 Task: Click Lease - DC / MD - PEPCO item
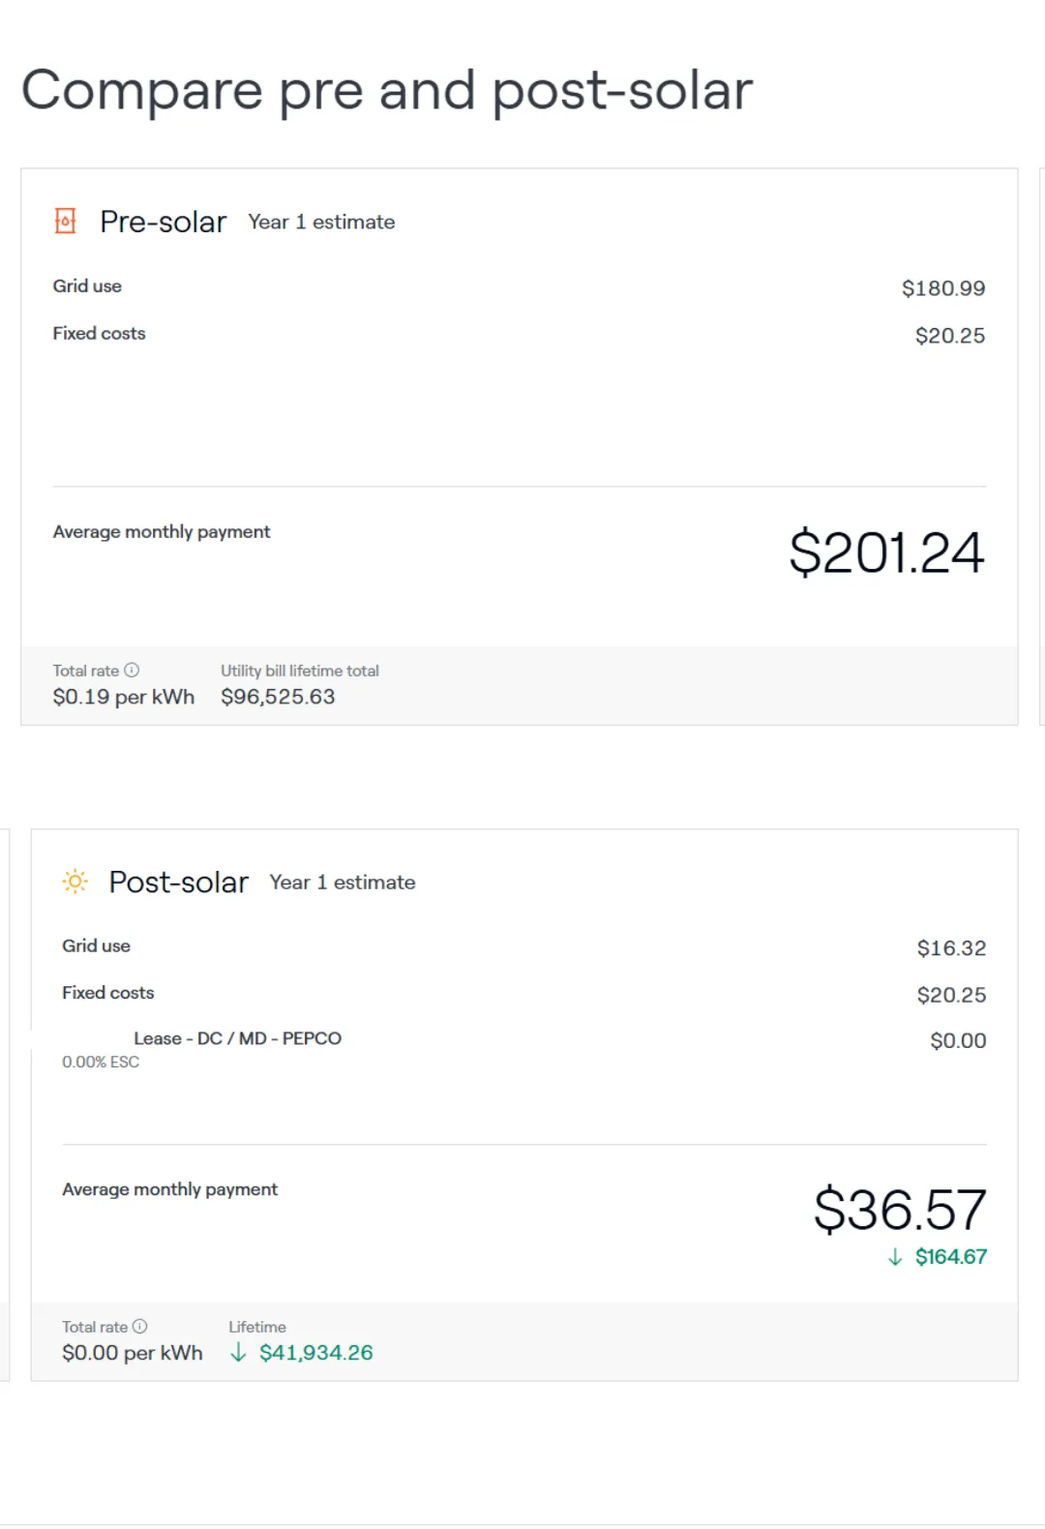237,1038
